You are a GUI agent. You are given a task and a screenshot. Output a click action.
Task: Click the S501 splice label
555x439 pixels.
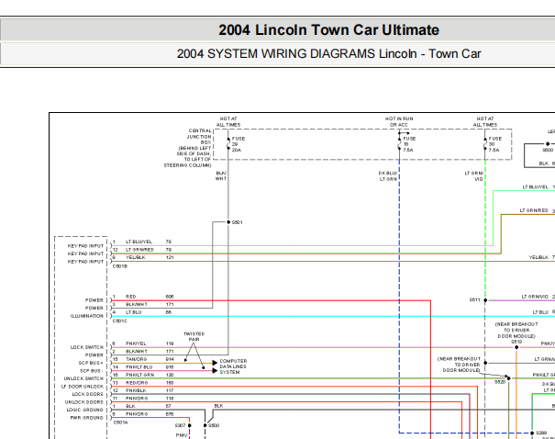[238, 222]
